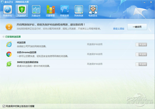
Task: Click 网速保护未启用 status in chrome row
Action: pyautogui.click(x=95, y=54)
